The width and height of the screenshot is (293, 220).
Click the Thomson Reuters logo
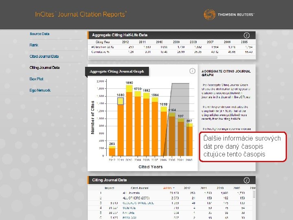pos(229,14)
